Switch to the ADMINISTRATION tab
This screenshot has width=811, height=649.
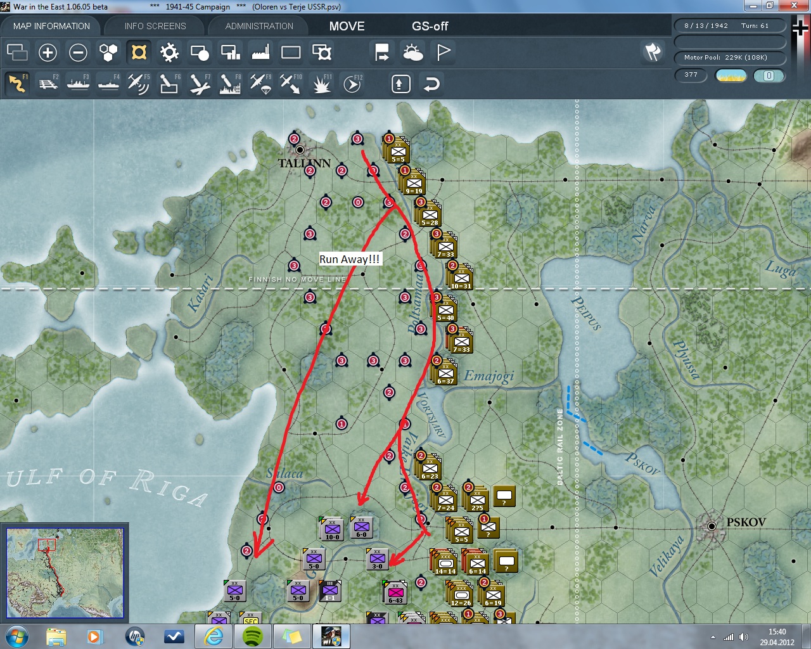pos(259,26)
